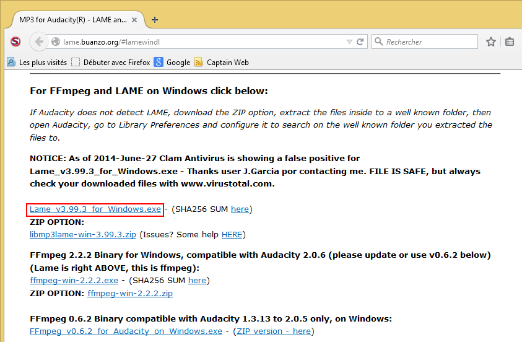Click in the Rechercher search field
Image resolution: width=522 pixels, height=342 pixels.
427,42
